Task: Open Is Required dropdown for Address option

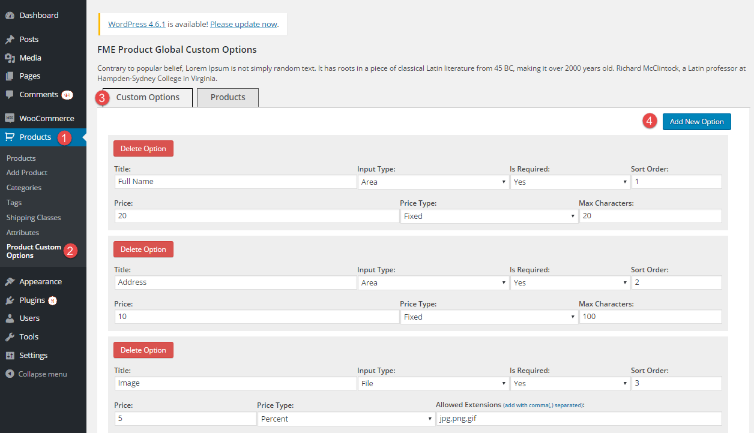Action: click(570, 282)
